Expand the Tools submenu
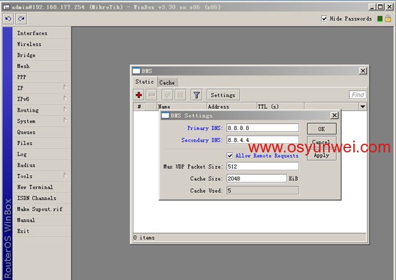 [x=65, y=175]
